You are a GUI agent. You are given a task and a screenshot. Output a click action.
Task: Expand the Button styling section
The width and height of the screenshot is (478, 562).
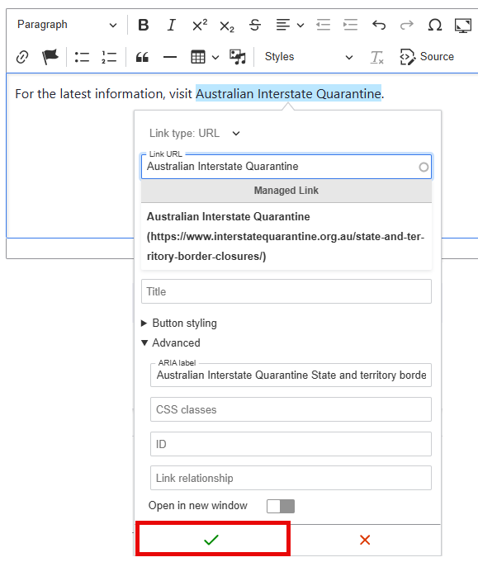179,323
